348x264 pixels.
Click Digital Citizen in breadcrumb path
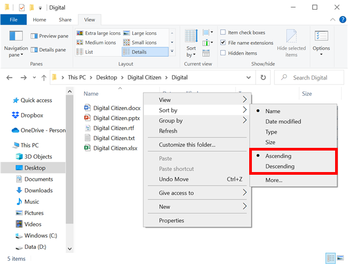[x=144, y=77]
